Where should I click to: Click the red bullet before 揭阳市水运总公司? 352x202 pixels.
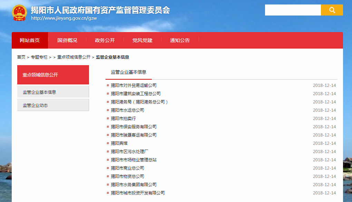point(108,110)
